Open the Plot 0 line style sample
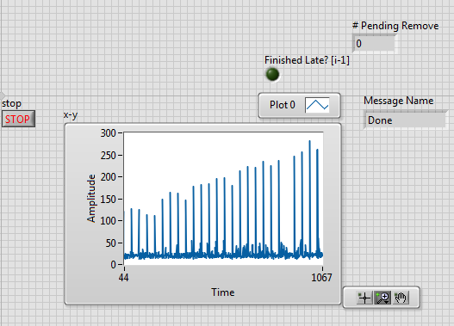The height and width of the screenshot is (326, 454). tap(317, 105)
